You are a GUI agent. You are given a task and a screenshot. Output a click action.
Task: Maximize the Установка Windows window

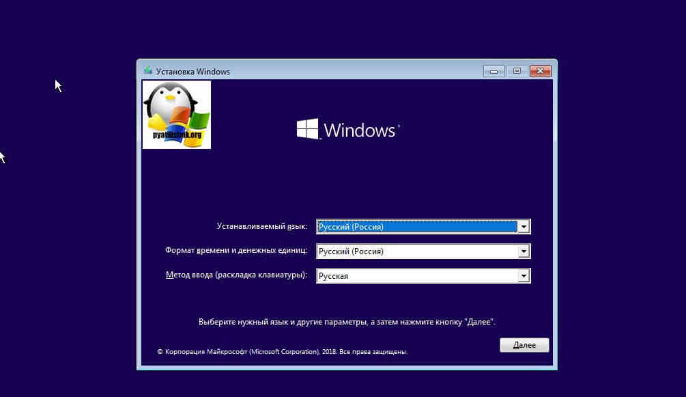[517, 71]
